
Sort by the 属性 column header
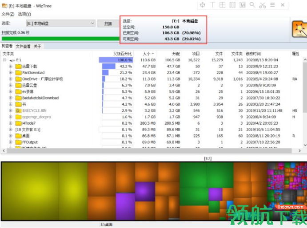tap(295, 54)
